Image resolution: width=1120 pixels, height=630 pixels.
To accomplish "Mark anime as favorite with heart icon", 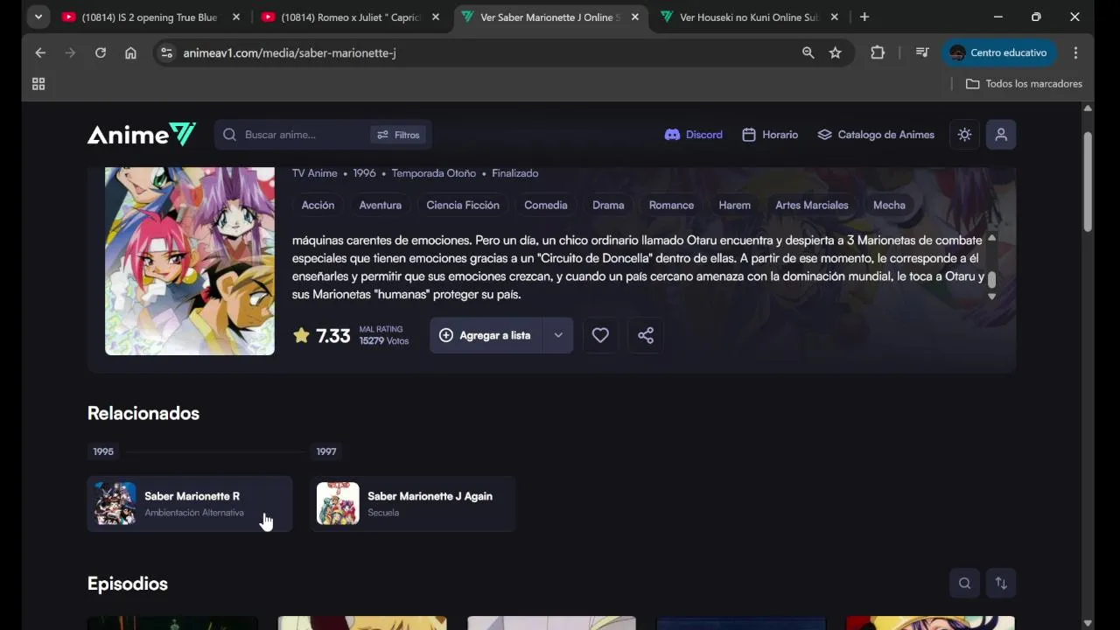I will pos(600,335).
